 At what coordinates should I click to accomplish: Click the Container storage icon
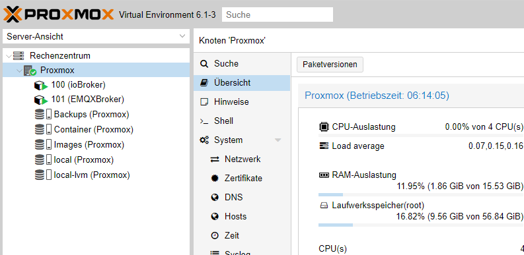tap(43, 129)
